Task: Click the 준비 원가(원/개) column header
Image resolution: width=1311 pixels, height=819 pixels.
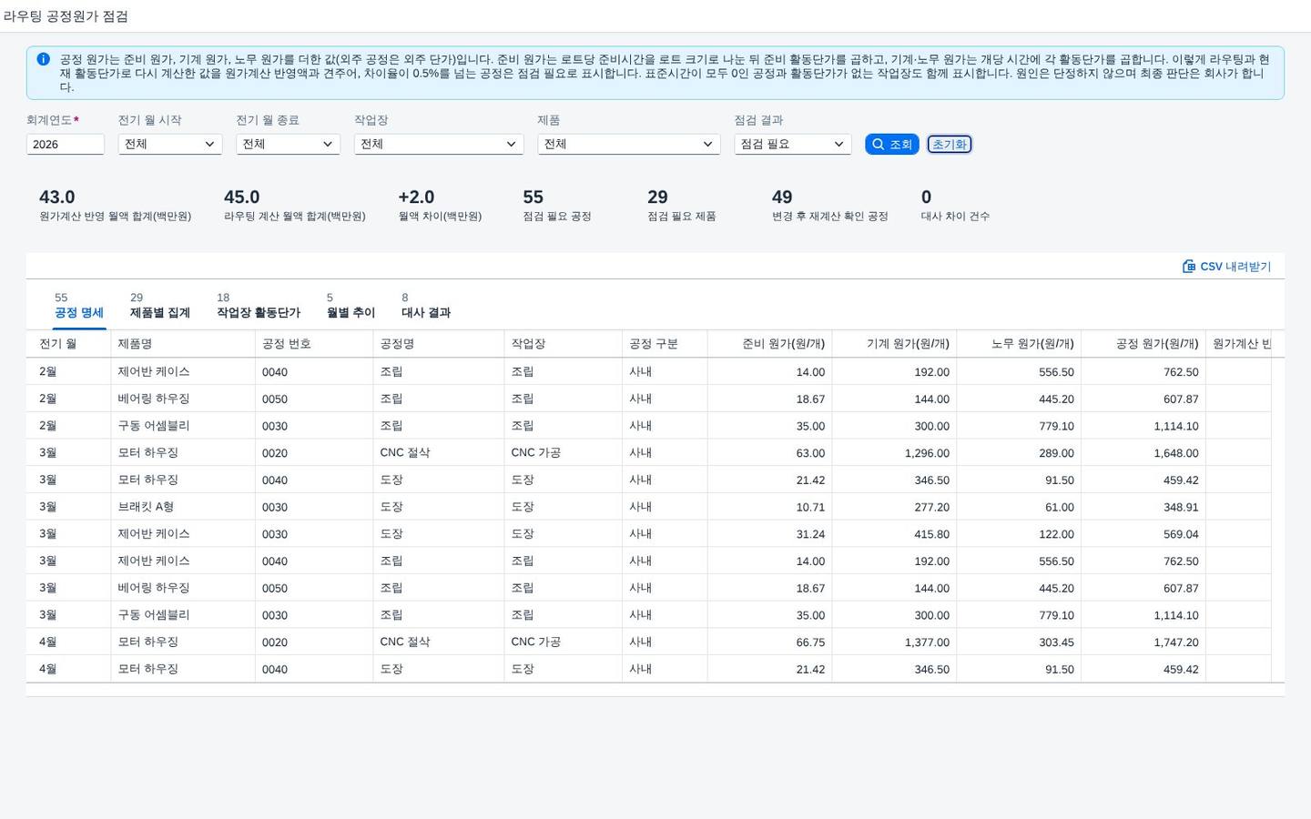Action: point(769,344)
